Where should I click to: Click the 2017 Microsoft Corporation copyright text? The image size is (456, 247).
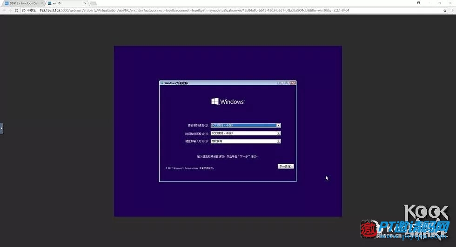[x=190, y=168]
